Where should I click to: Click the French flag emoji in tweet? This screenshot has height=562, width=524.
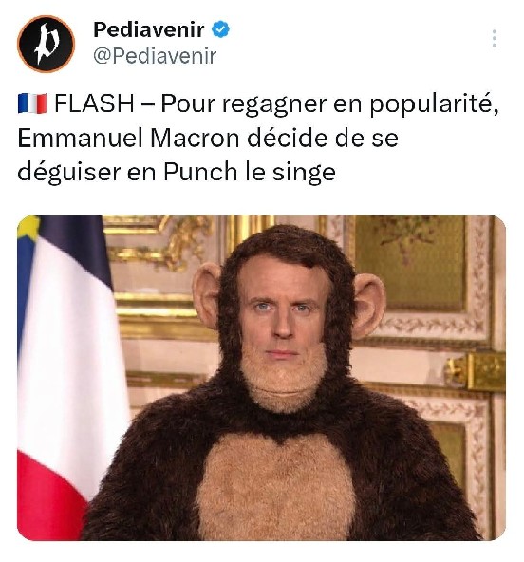tap(32, 103)
